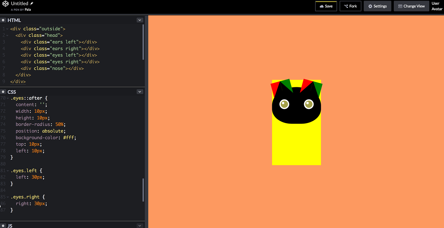Open the Change View menu
Screen dimensions: 444x228
click(412, 6)
